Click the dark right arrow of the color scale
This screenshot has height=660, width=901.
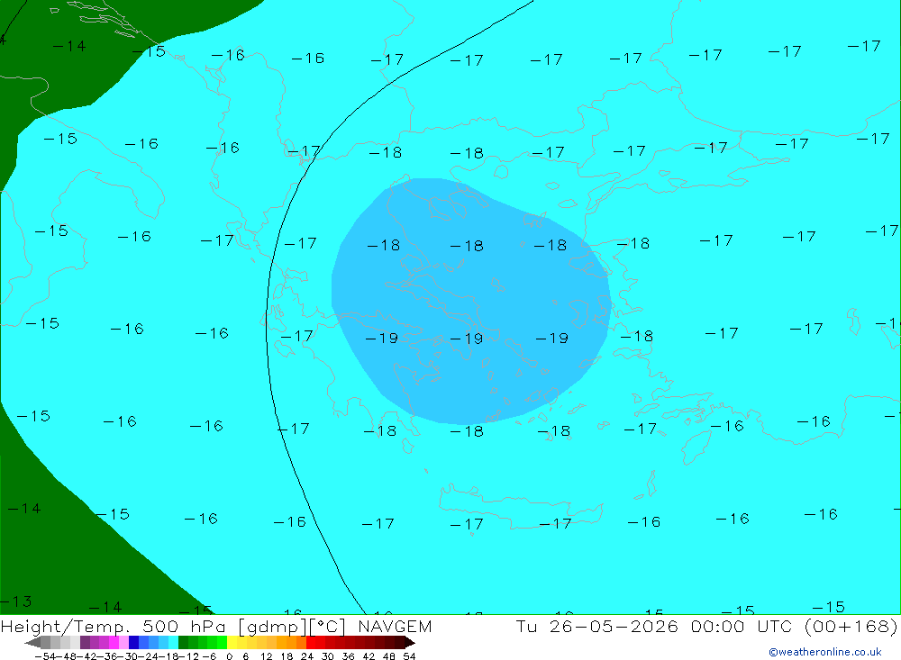point(409,642)
